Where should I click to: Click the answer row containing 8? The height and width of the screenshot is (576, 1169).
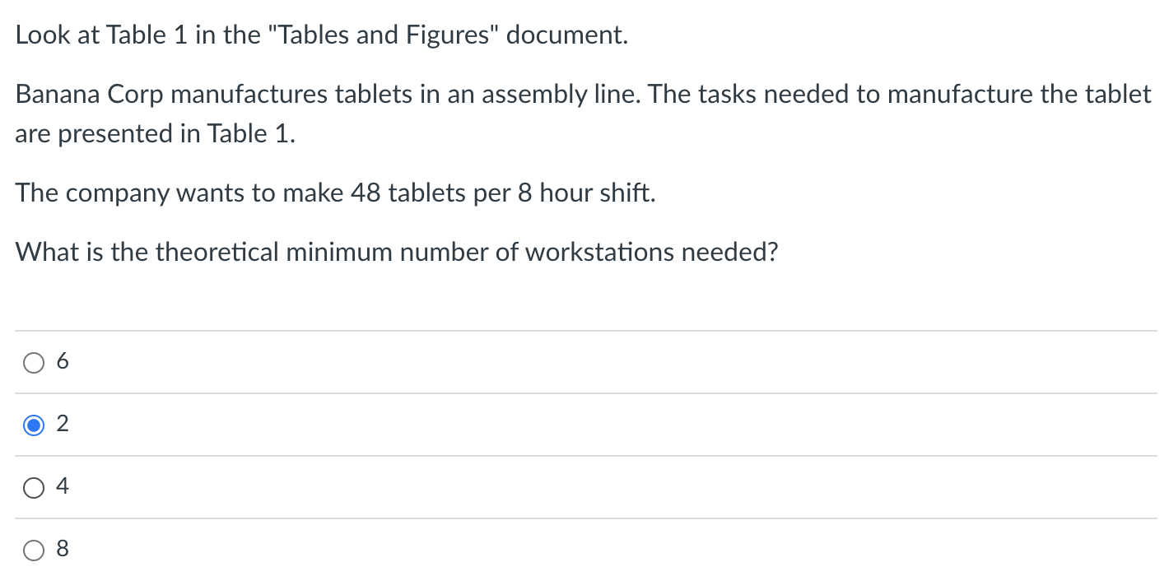click(x=329, y=550)
